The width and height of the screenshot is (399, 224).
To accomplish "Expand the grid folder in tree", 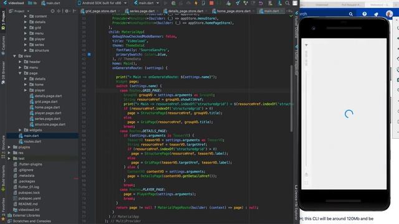I will 26,27.
